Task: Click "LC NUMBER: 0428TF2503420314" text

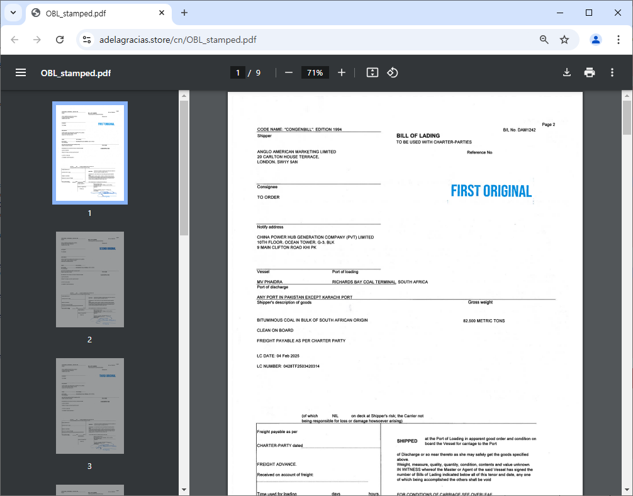Action: pyautogui.click(x=288, y=366)
